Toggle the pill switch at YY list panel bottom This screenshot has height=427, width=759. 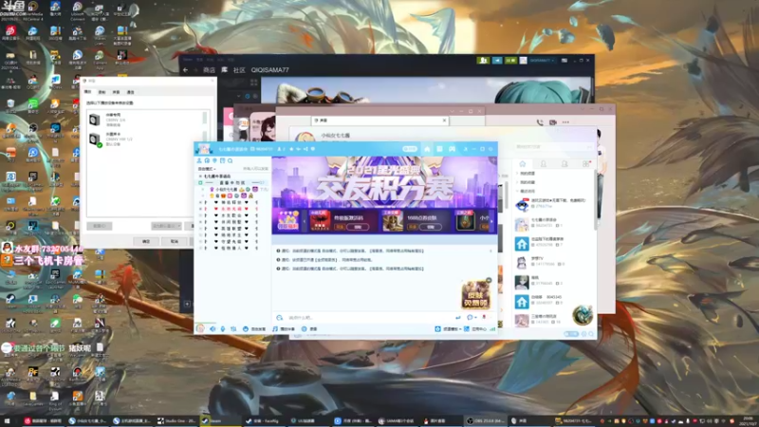tap(571, 334)
